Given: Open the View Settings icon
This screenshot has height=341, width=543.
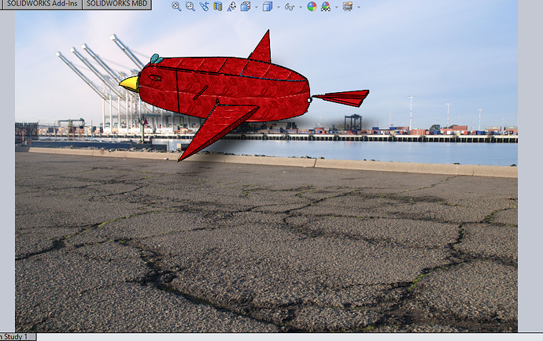Looking at the screenshot, I should click(x=347, y=6).
